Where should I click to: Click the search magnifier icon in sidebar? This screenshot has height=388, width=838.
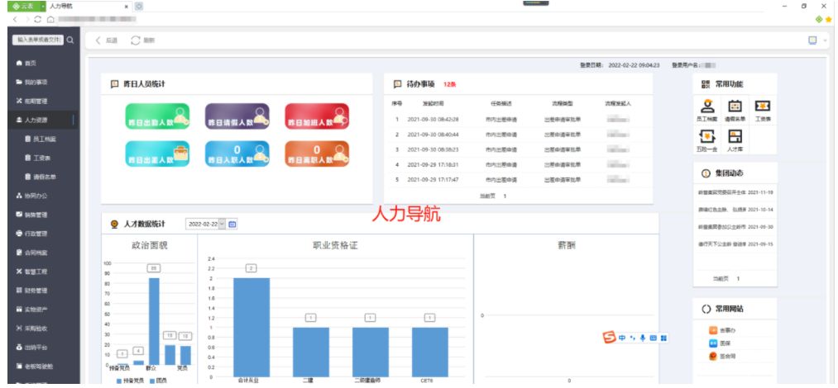[x=70, y=40]
